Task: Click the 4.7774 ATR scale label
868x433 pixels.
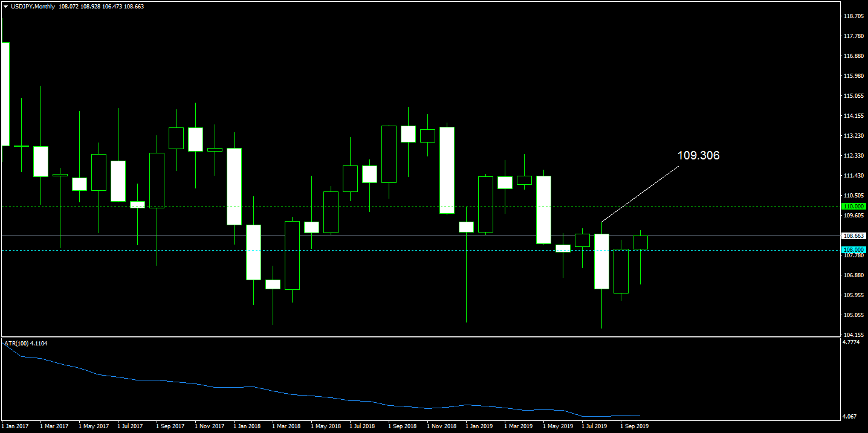Action: coord(851,342)
